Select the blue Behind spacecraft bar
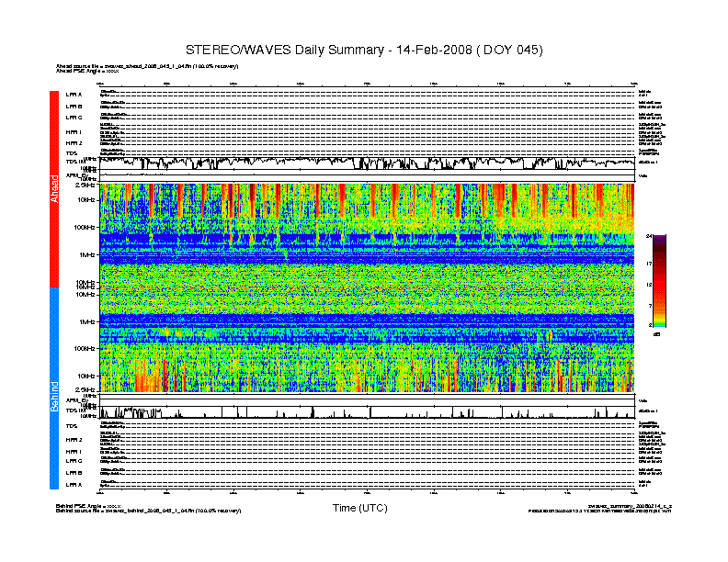The width and height of the screenshot is (728, 562). [54, 388]
